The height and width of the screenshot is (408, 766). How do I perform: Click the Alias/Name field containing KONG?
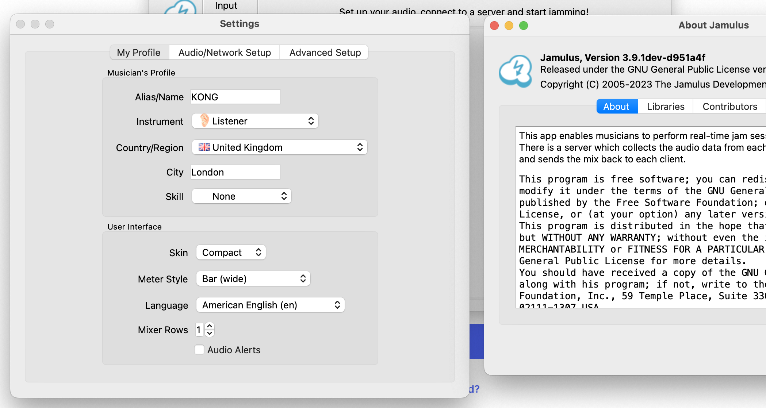tap(235, 97)
